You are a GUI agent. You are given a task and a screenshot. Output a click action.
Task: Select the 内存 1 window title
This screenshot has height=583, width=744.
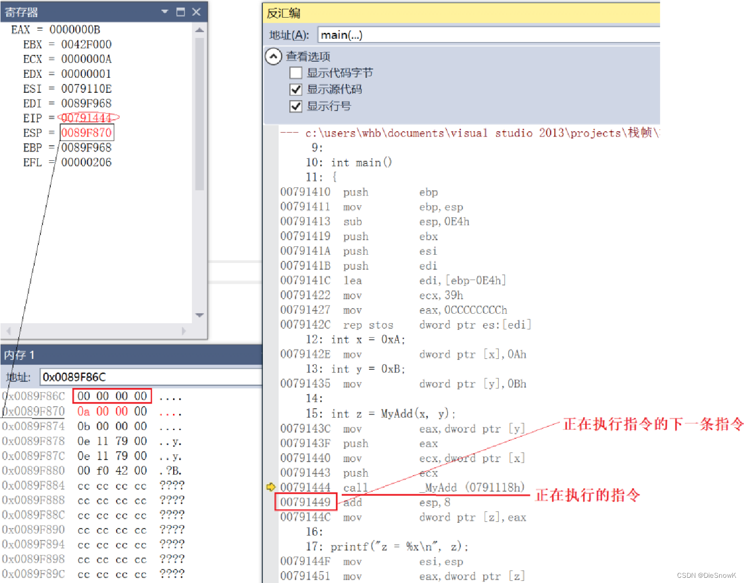coord(19,355)
